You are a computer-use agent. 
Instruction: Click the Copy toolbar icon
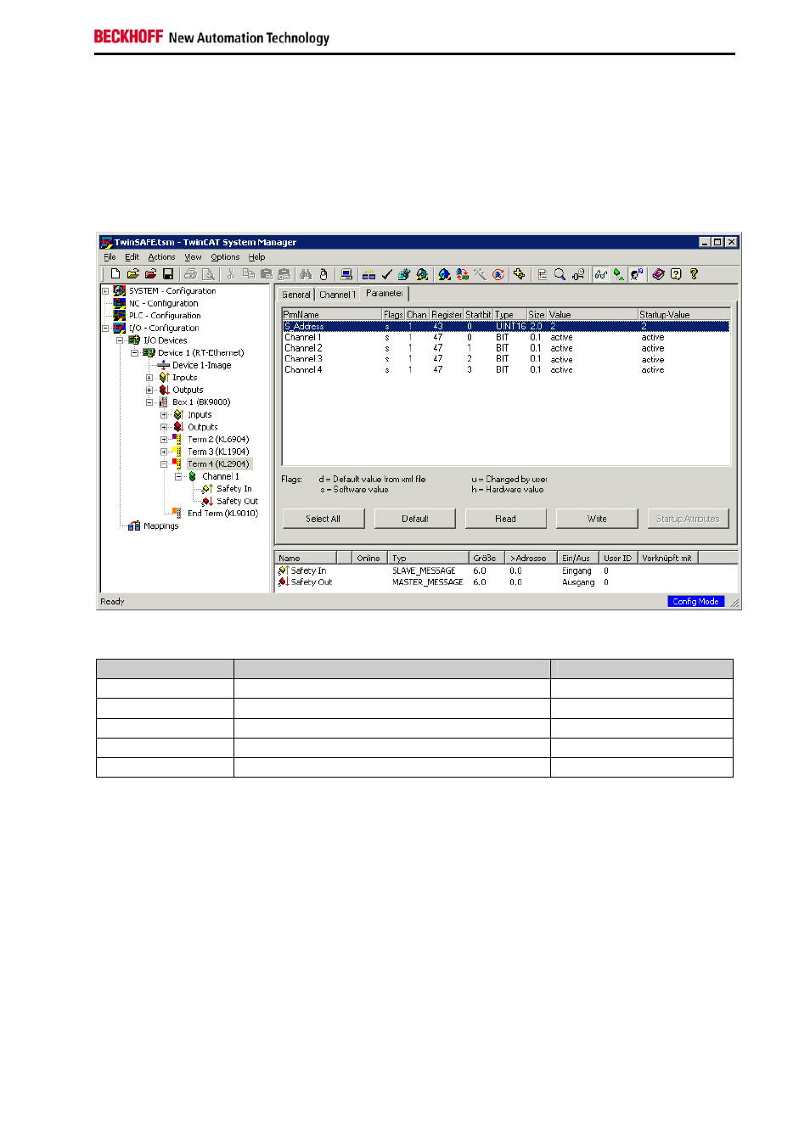pos(249,274)
